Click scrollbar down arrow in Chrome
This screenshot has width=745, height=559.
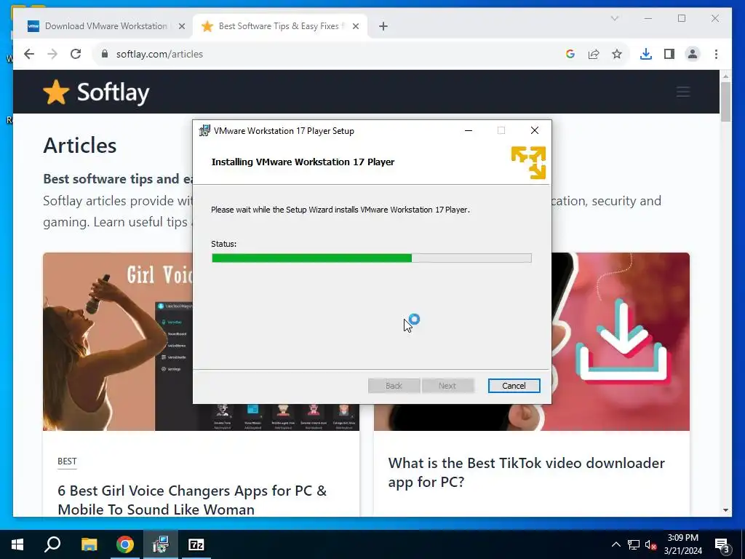click(725, 510)
